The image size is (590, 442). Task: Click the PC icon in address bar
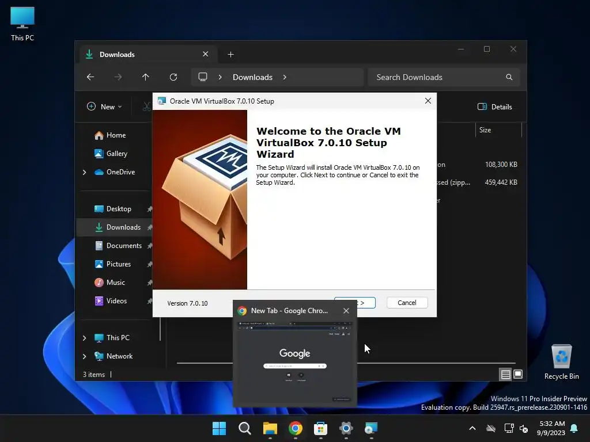(x=203, y=77)
